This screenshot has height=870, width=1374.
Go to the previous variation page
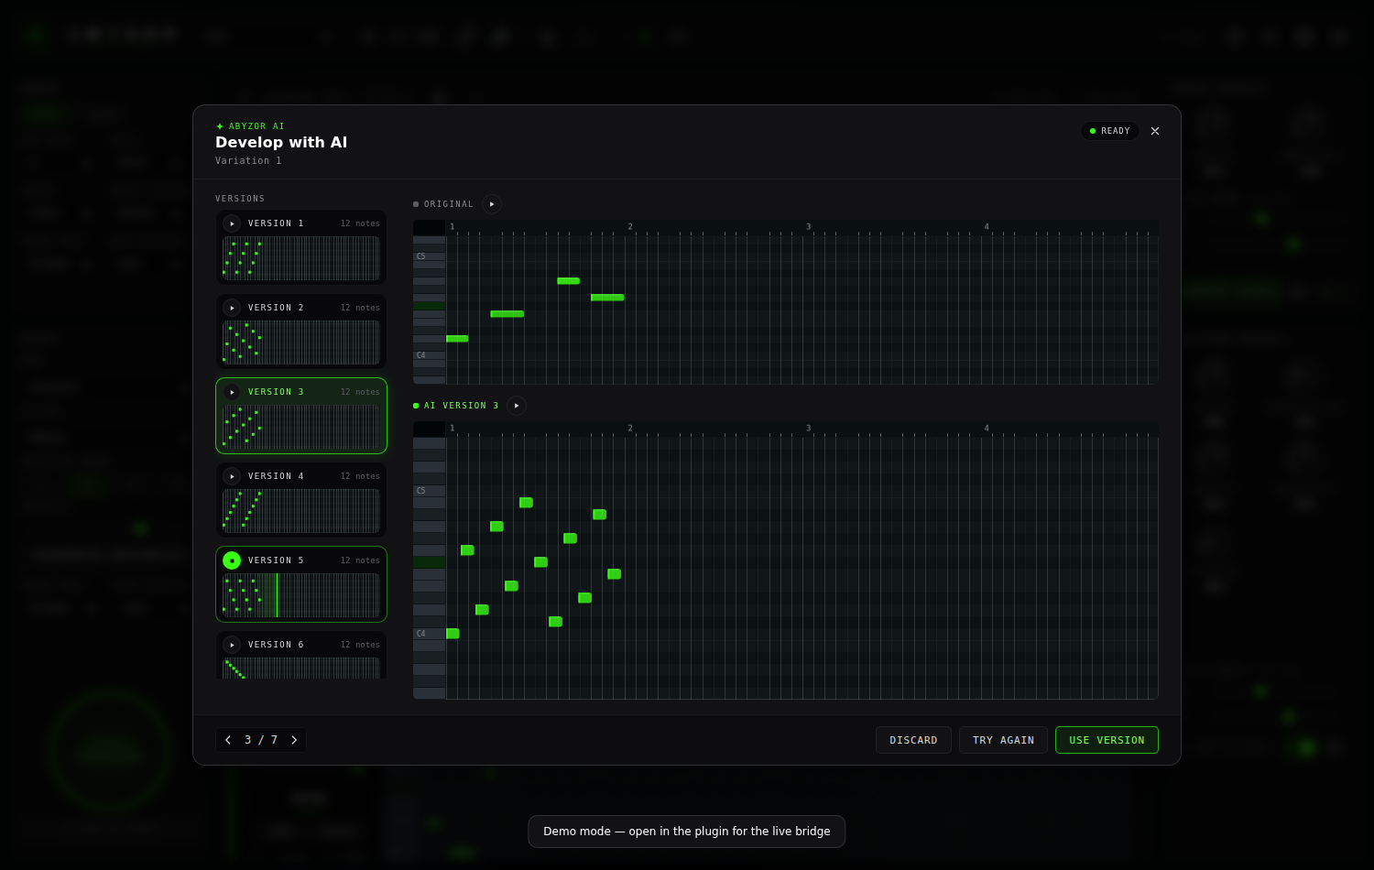228,740
